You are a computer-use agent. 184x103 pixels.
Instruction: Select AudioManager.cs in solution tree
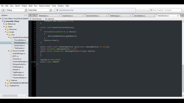click(x=19, y=54)
